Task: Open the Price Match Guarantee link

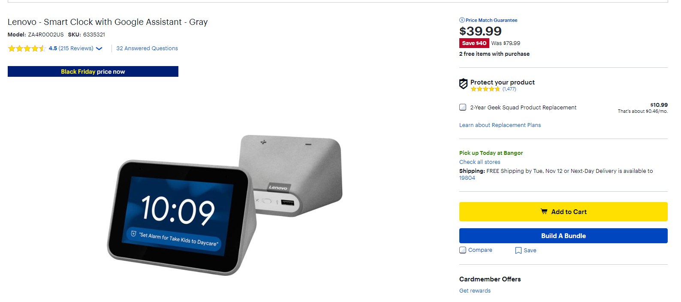Action: (x=491, y=20)
